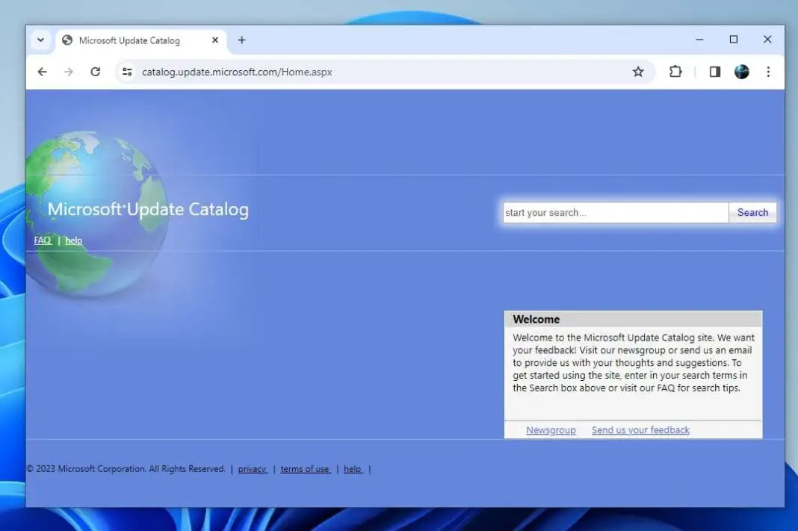Screen dimensions: 798x531
Task: Click the side panel icon
Action: pos(714,72)
